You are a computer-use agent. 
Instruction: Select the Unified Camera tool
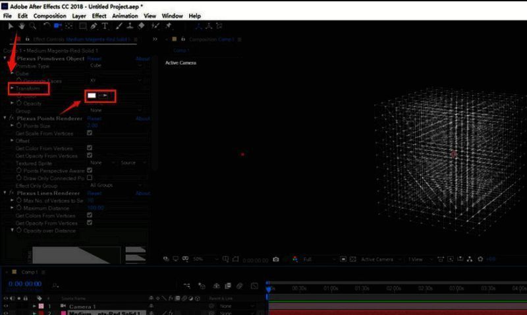point(58,26)
